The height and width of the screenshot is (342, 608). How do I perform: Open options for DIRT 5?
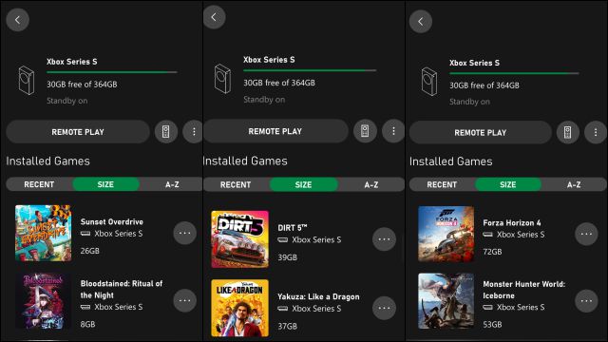tap(384, 239)
